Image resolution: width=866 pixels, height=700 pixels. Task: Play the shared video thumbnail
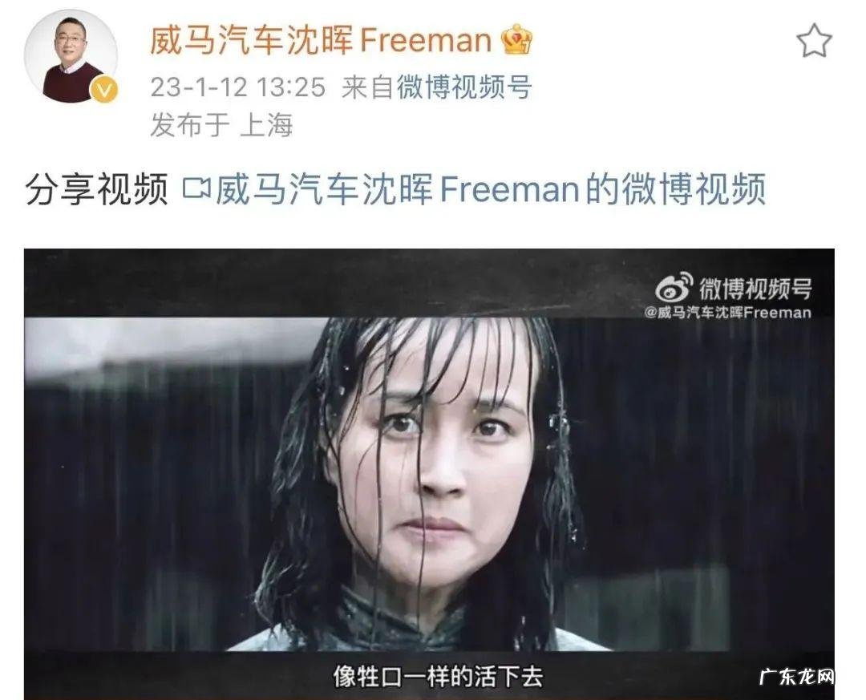(429, 474)
